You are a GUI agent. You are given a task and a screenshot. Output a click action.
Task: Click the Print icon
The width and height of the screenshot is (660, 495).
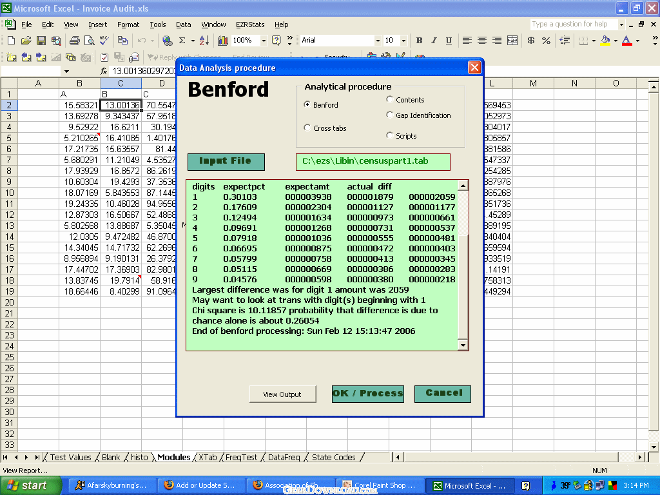[x=75, y=41]
